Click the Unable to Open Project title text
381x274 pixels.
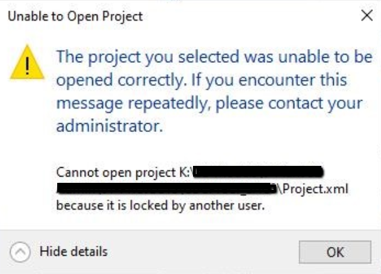[x=75, y=16]
